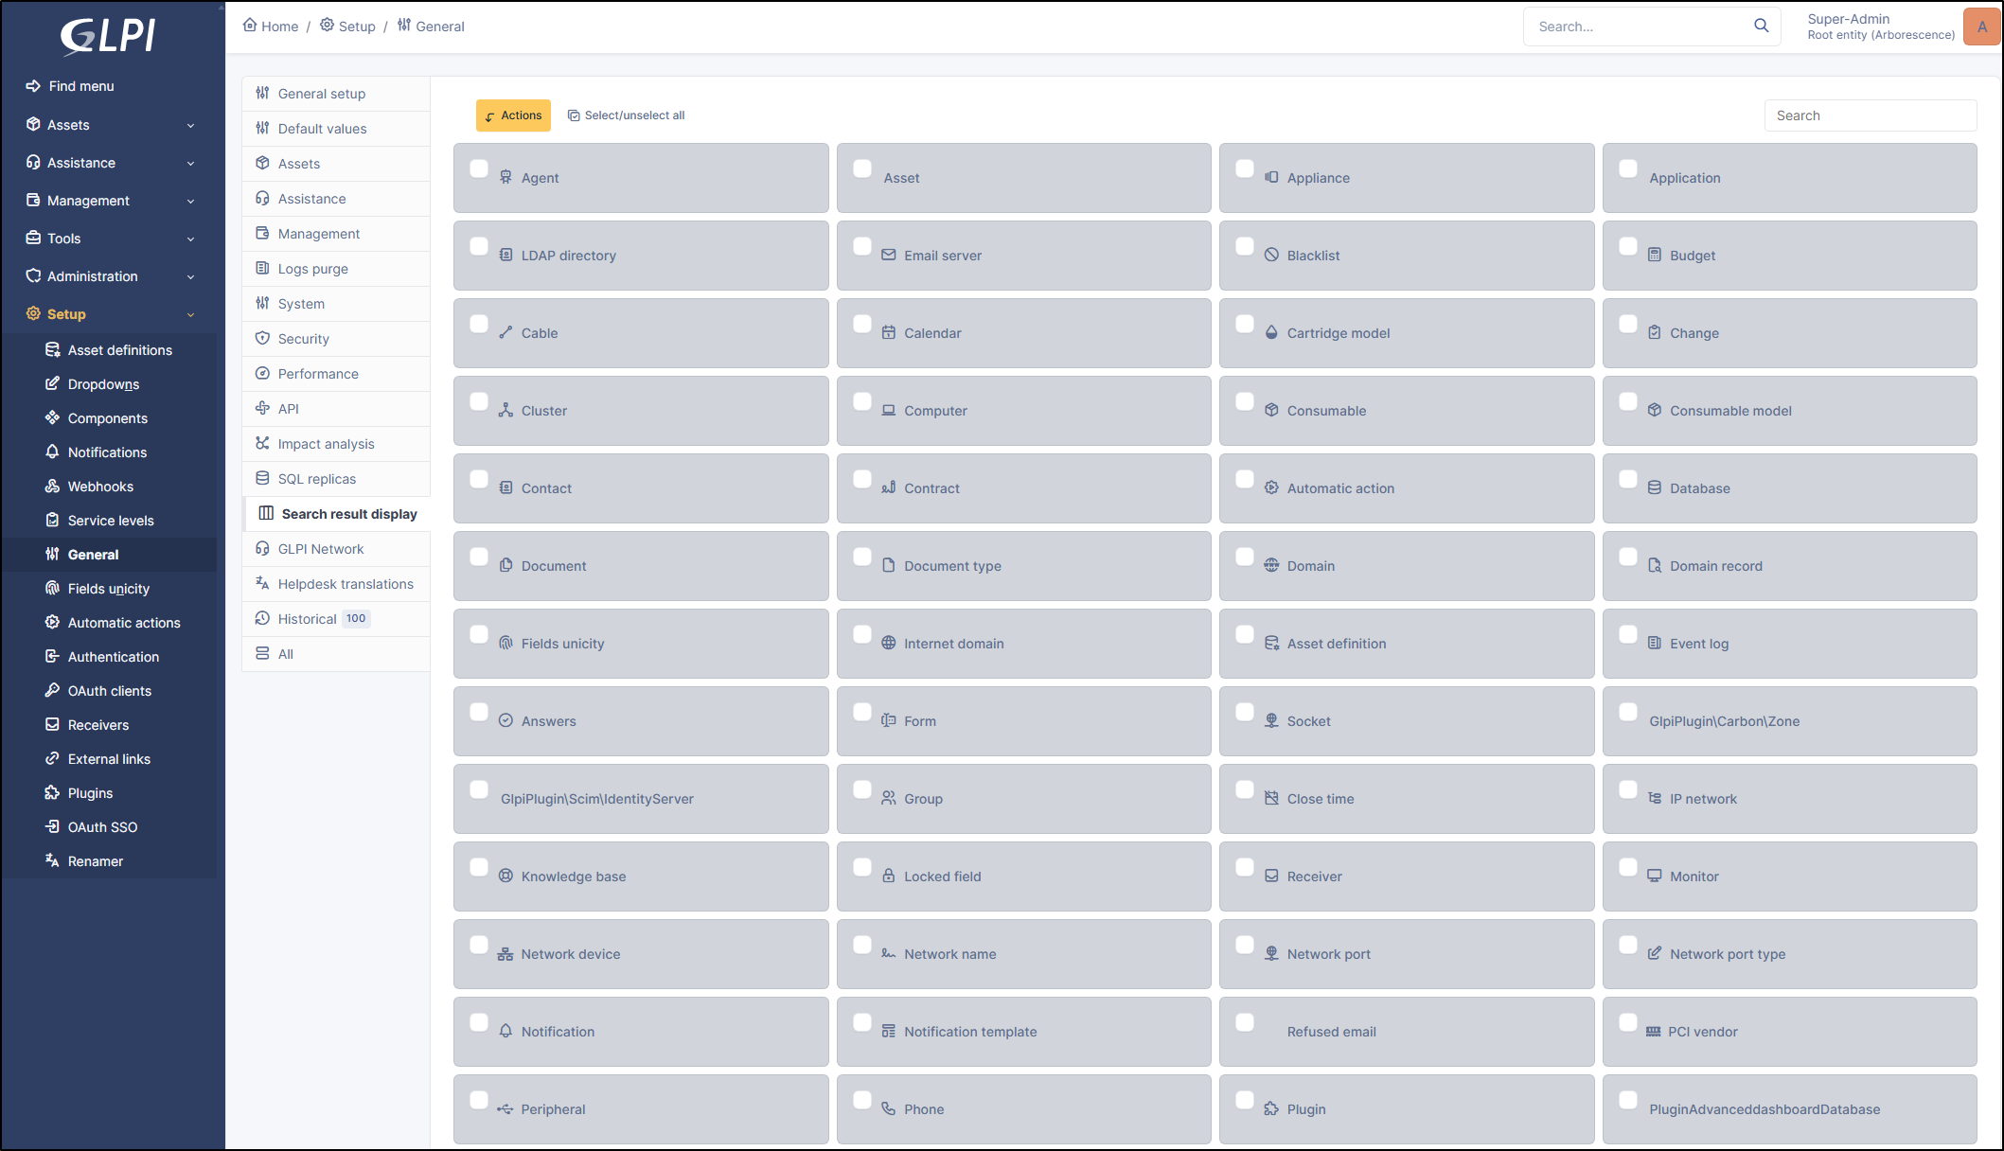This screenshot has height=1151, width=2004.
Task: Click the search magnifier icon in header
Action: 1761,26
